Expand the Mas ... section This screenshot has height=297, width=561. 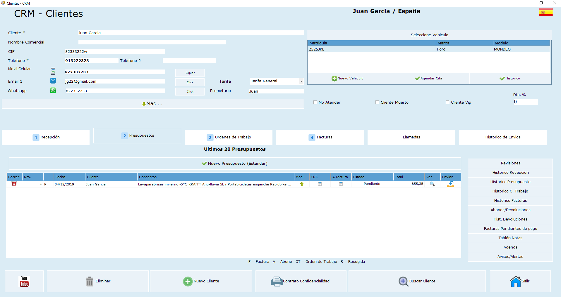click(153, 104)
